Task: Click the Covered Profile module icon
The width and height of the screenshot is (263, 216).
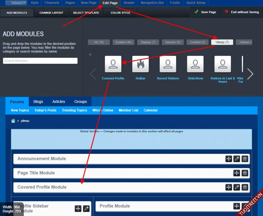Action: click(113, 64)
